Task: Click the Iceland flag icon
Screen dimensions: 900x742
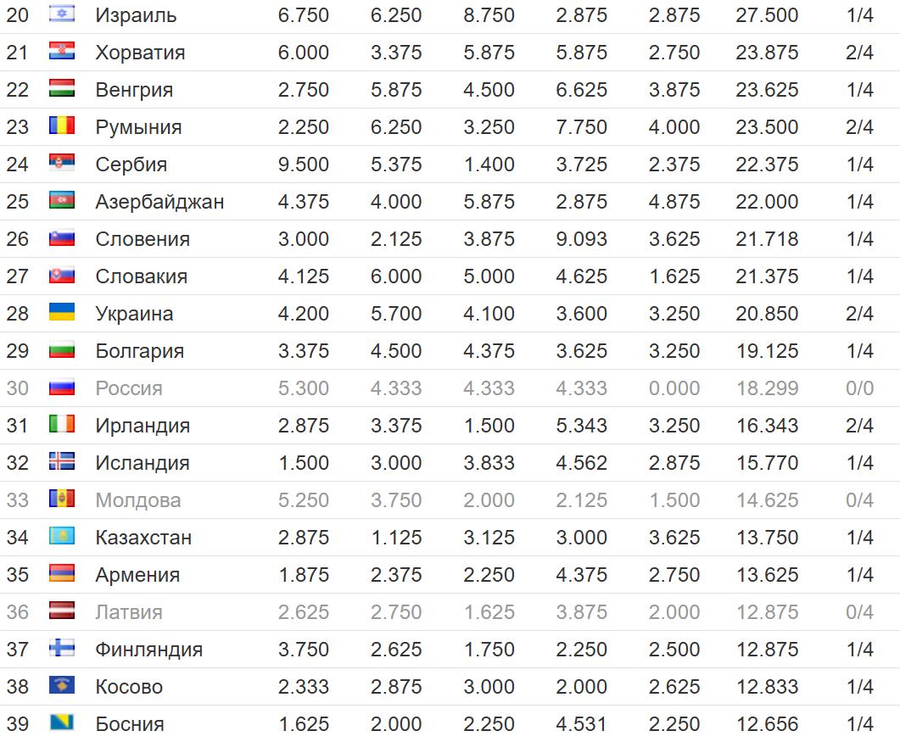Action: click(x=62, y=462)
